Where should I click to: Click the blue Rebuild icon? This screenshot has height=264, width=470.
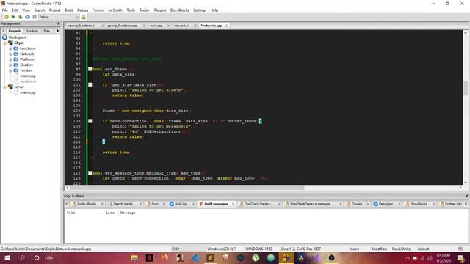click(x=28, y=17)
